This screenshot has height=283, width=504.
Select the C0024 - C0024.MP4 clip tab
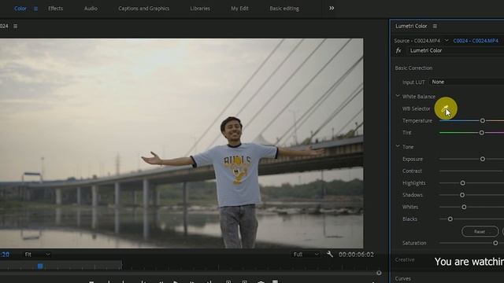point(476,41)
